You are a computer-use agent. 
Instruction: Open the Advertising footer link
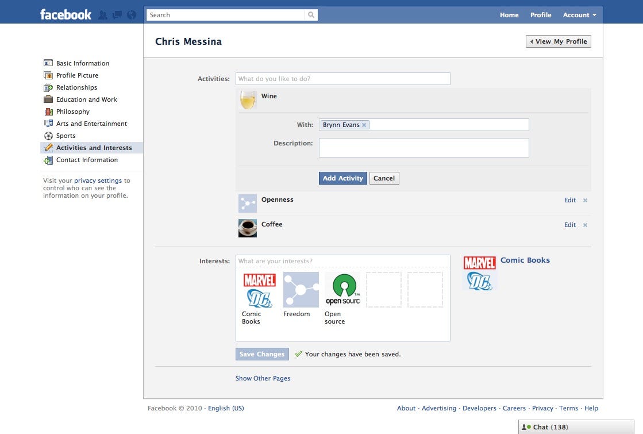[x=439, y=408]
